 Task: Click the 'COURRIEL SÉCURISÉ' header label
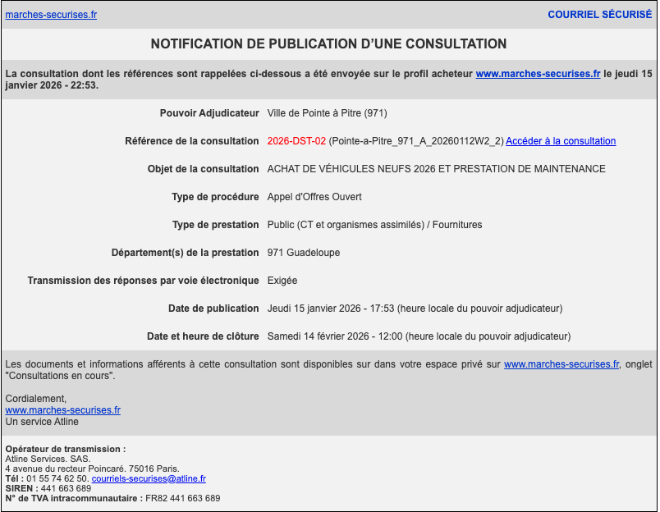(x=599, y=15)
